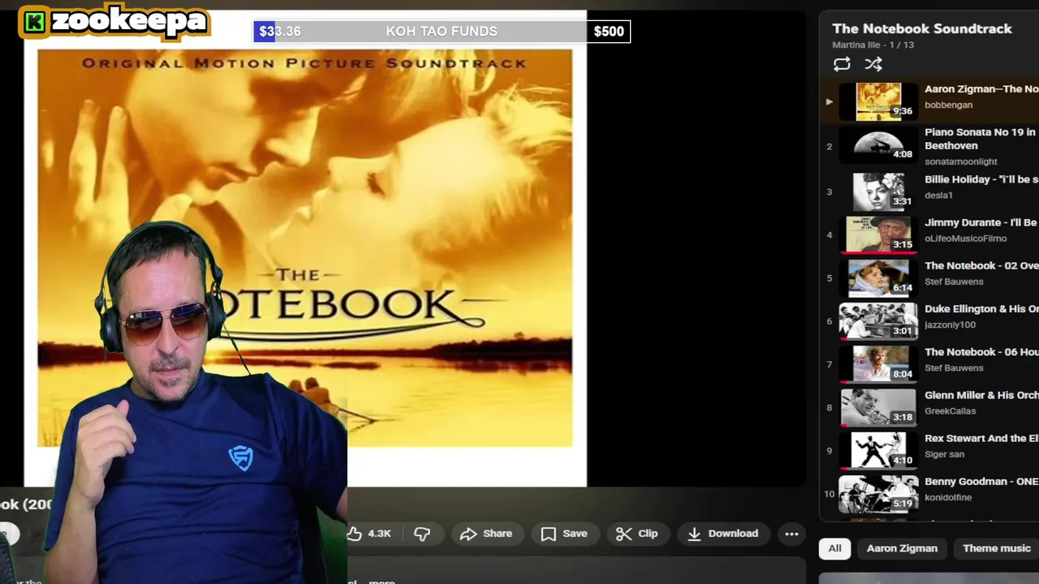The width and height of the screenshot is (1039, 584).
Task: Click channel name desla1
Action: [938, 195]
